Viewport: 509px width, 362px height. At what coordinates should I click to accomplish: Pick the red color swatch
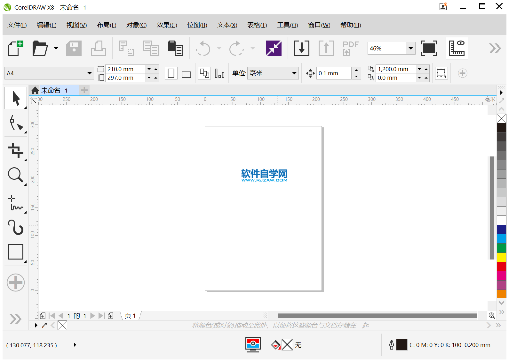click(x=502, y=267)
